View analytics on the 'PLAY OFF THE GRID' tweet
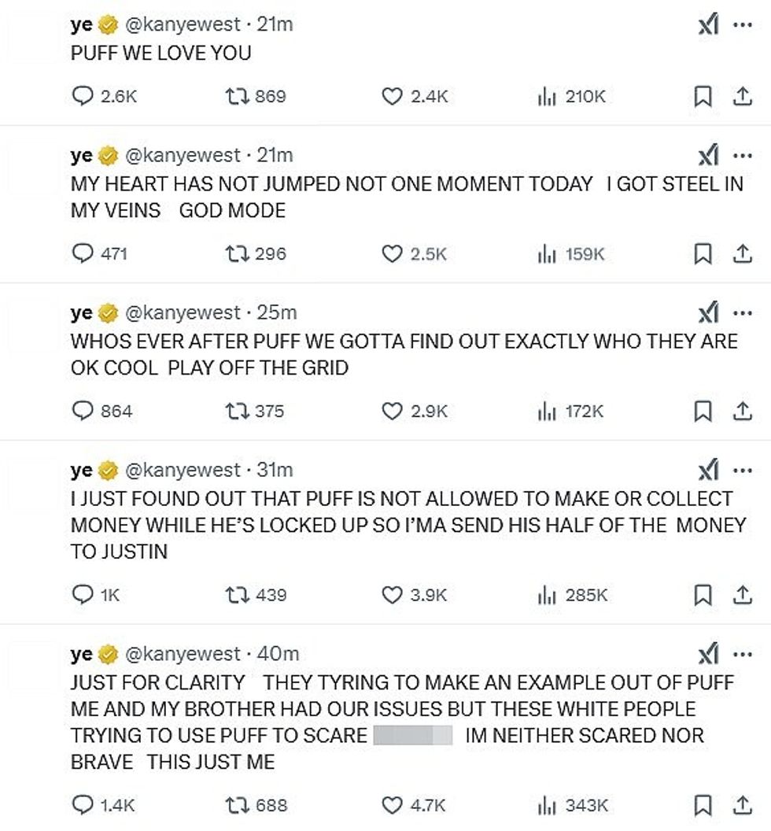Image resolution: width=771 pixels, height=831 pixels. click(547, 411)
